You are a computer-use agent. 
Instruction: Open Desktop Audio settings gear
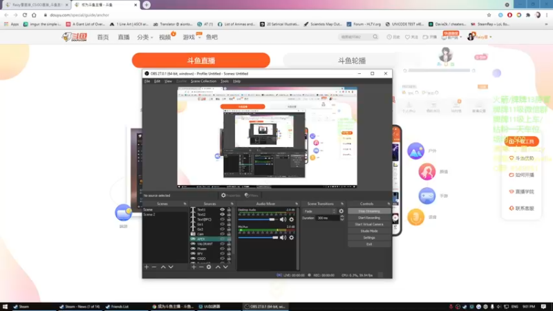(x=291, y=219)
